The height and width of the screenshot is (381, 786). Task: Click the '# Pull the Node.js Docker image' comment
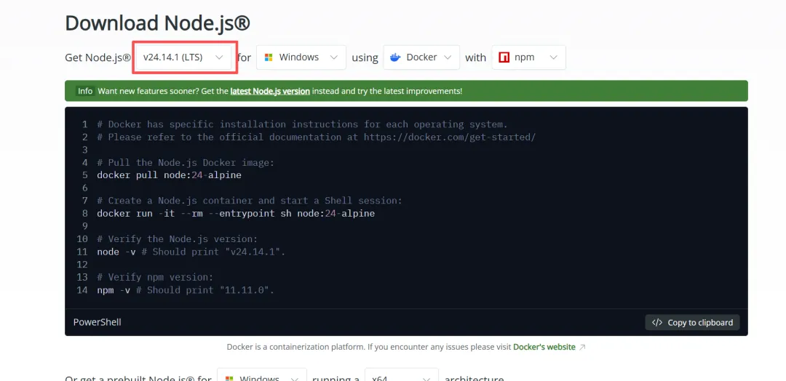point(186,163)
